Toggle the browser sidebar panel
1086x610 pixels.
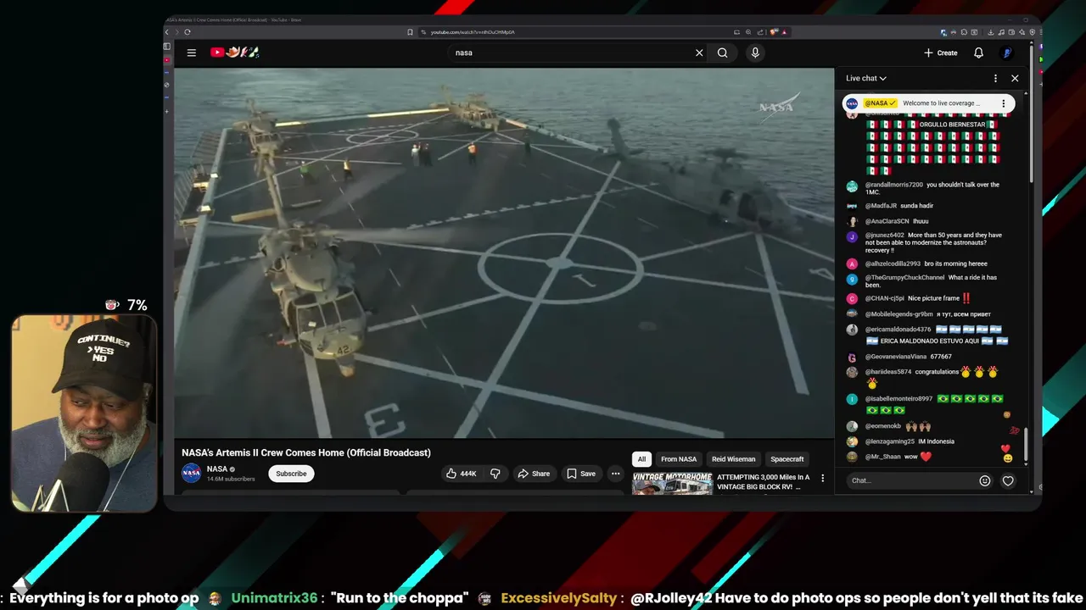167,47
